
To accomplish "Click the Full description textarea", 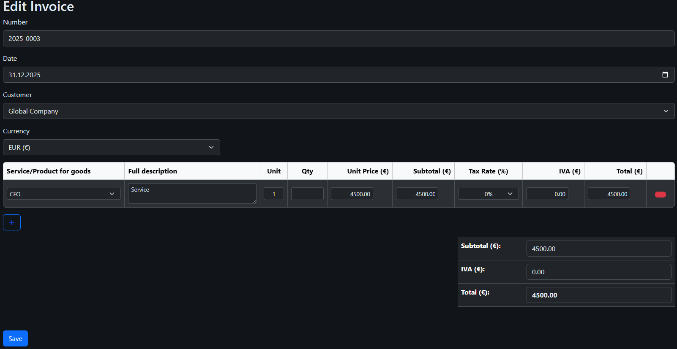I will 192,193.
